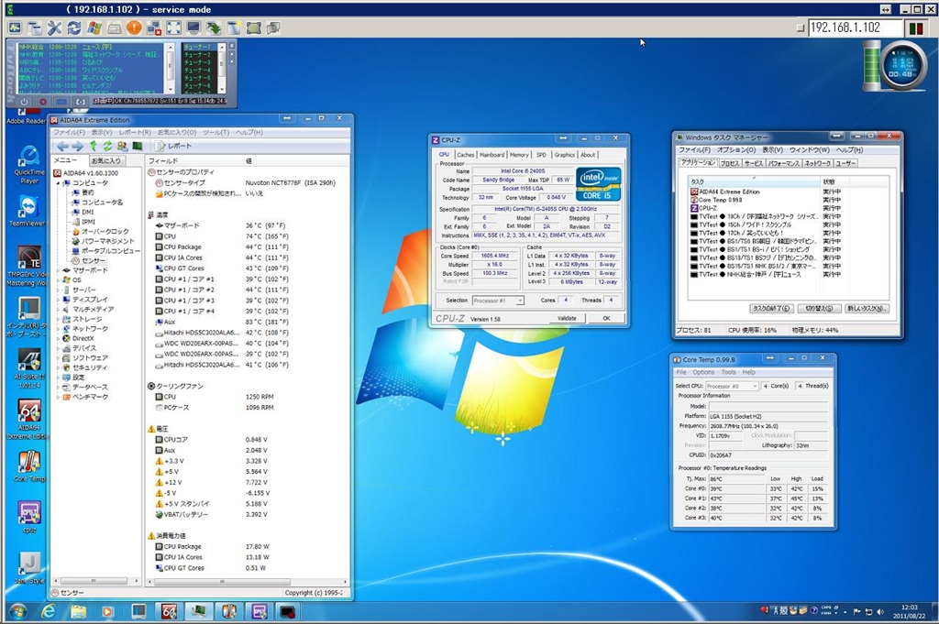Click the レポート button in AIDA64 toolbar
This screenshot has height=624, width=939.
tap(173, 146)
